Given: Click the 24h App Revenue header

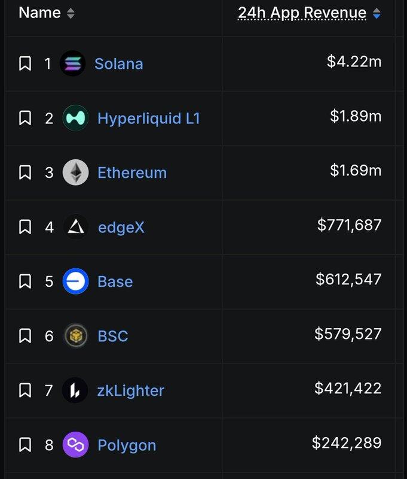Looking at the screenshot, I should 302,13.
